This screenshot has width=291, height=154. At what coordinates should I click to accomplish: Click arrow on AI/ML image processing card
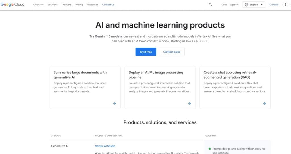click(x=189, y=104)
